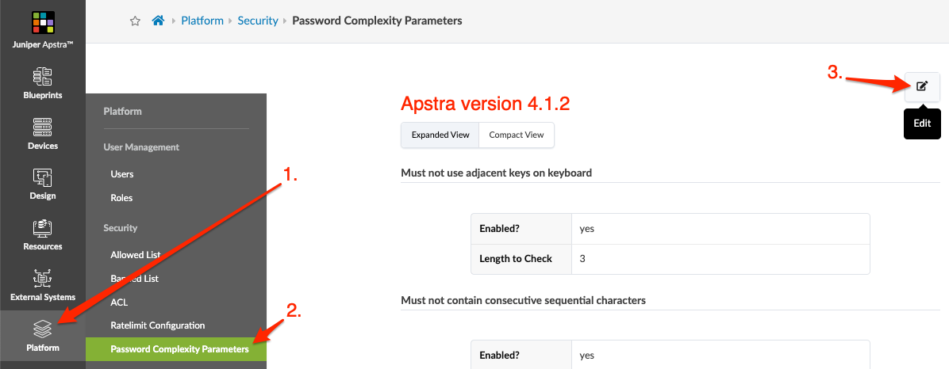Open the Roles menu item

click(x=121, y=198)
